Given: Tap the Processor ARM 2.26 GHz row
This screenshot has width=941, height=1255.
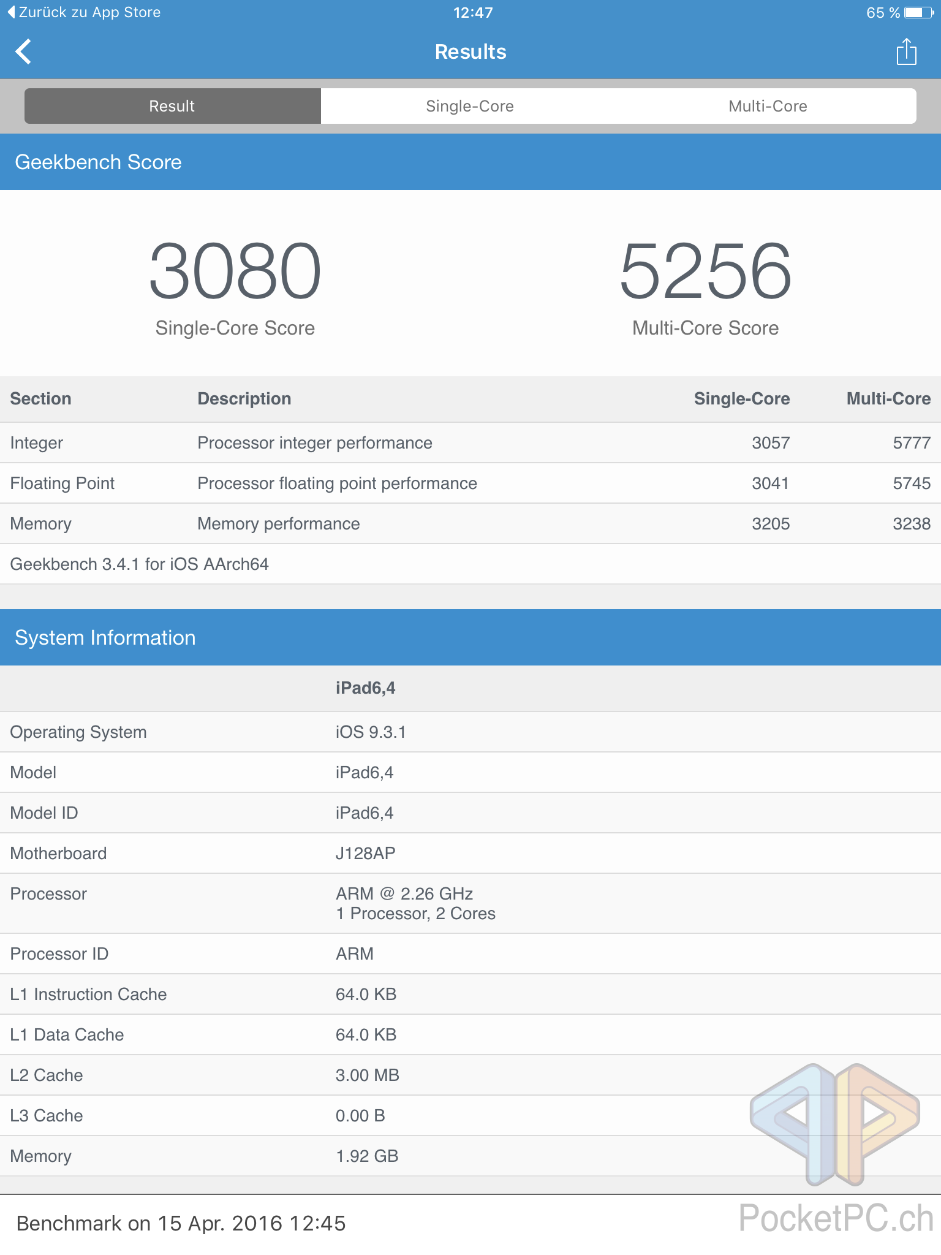Looking at the screenshot, I should click(x=470, y=903).
